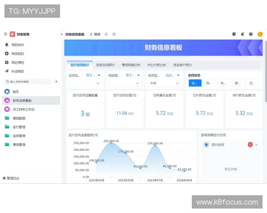Viewport: 267px width, 213px height.
Task: Expand the 应付合同 list chevron
Action: coord(256,145)
